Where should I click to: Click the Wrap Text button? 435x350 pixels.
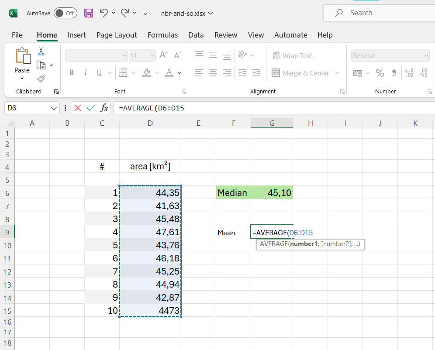(292, 56)
